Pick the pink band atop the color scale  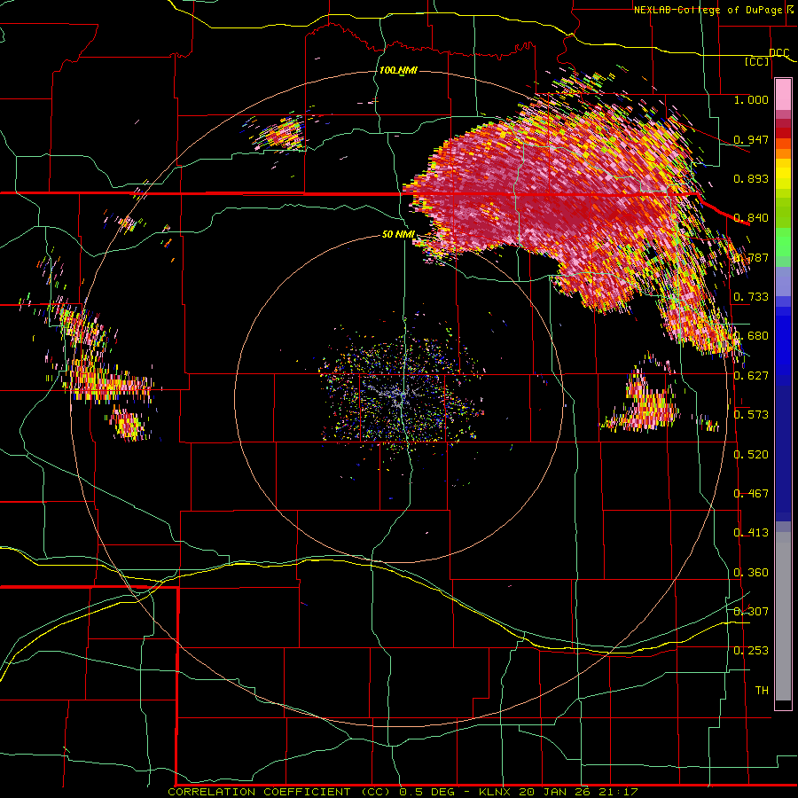783,95
